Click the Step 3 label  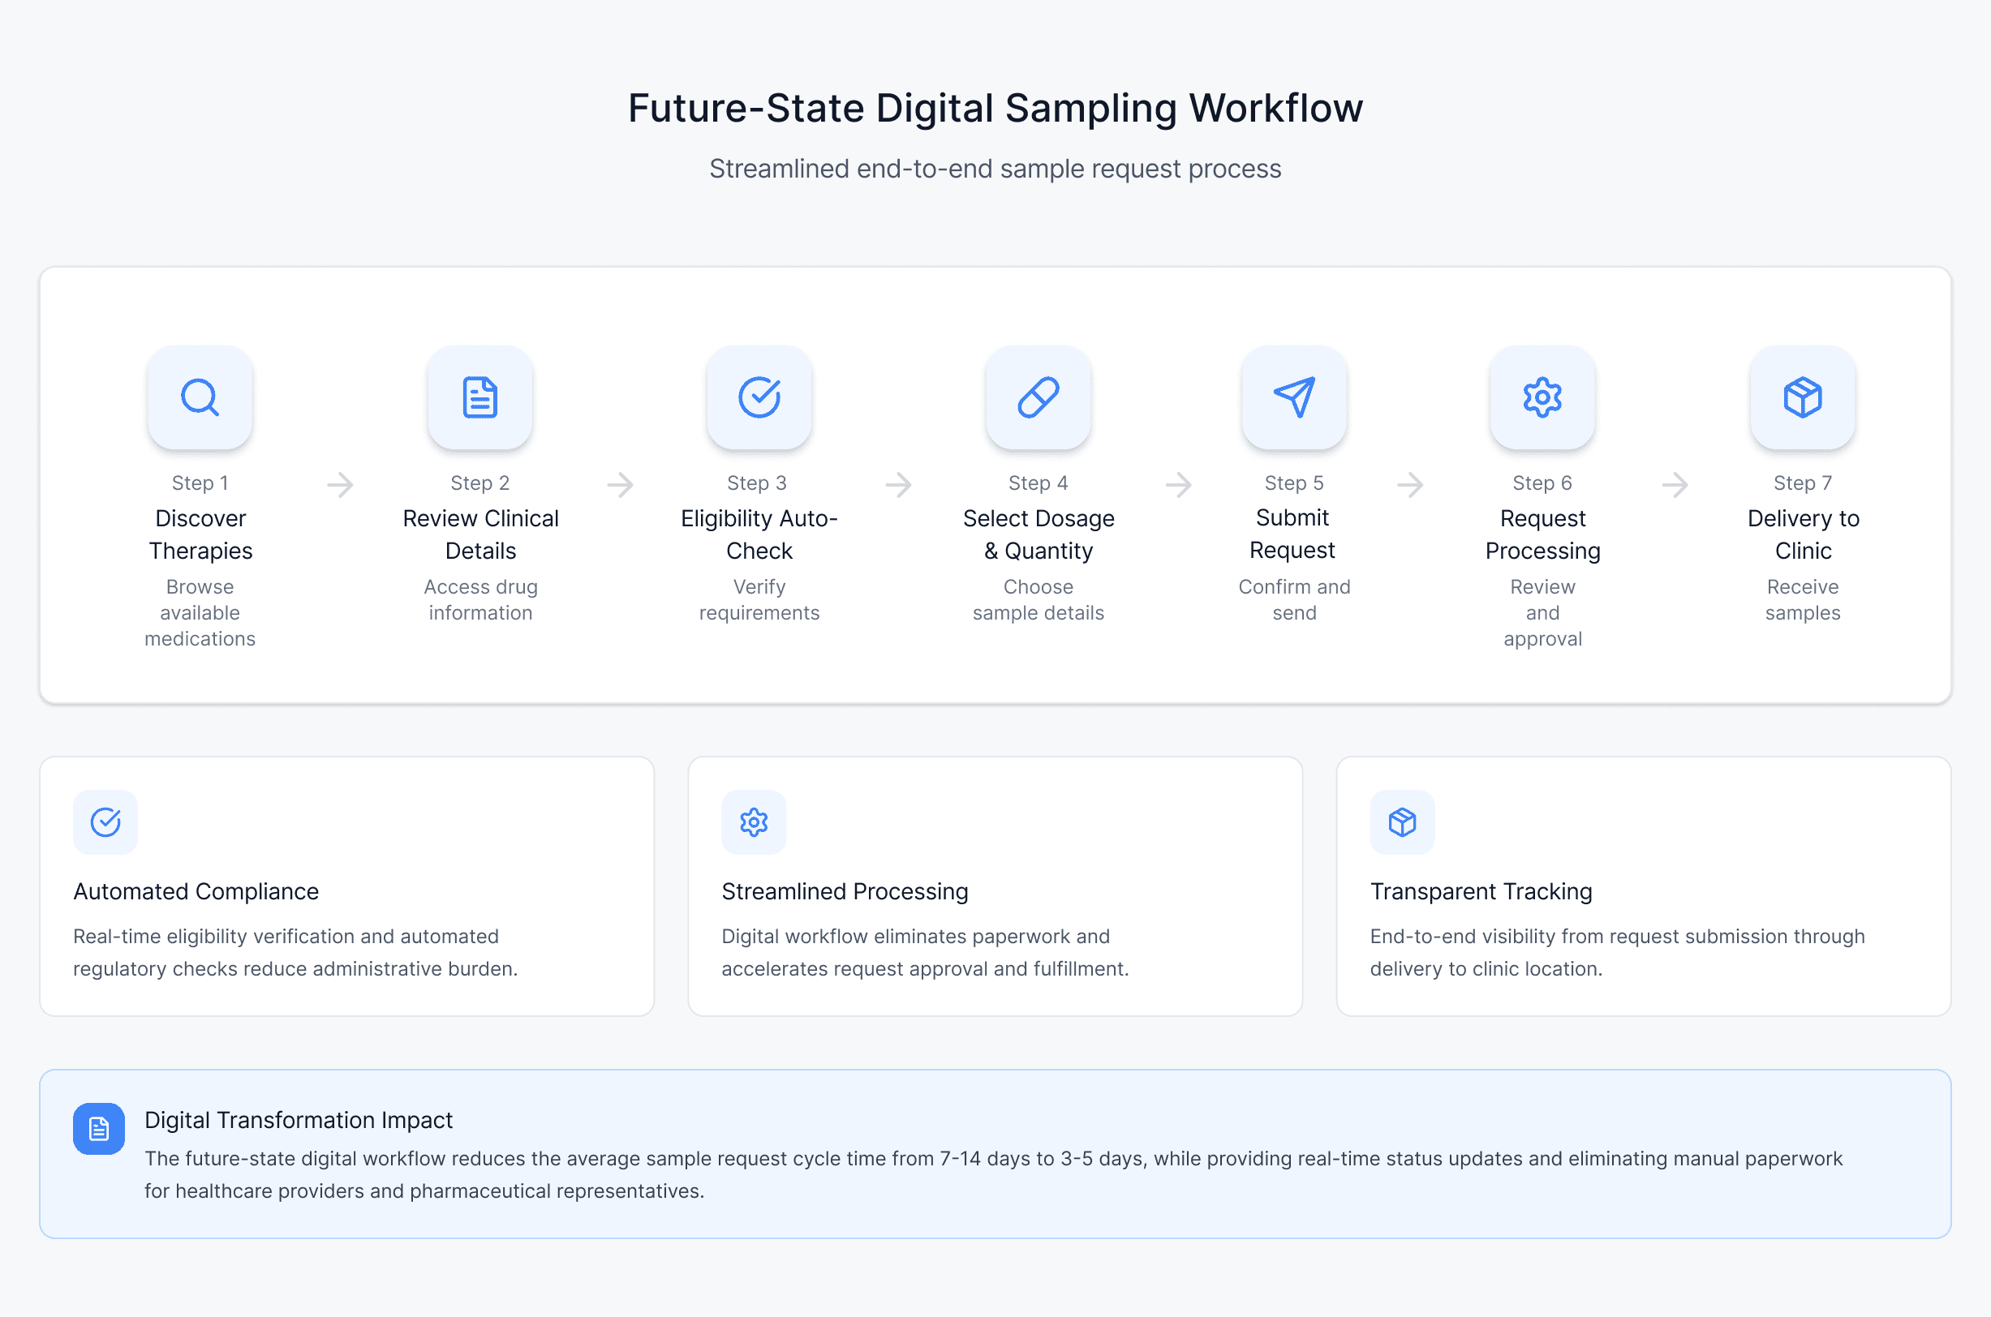point(756,483)
